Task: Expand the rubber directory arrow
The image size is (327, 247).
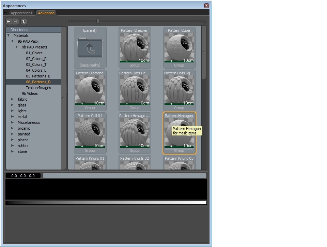Action: [12, 146]
